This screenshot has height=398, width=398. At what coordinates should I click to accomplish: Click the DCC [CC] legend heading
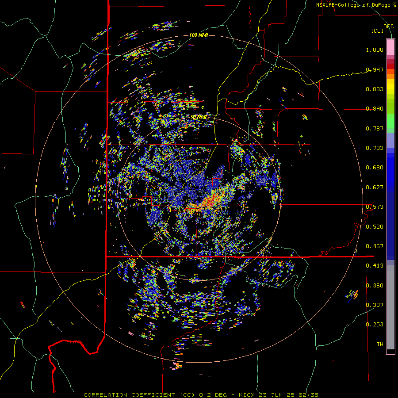tap(382, 28)
